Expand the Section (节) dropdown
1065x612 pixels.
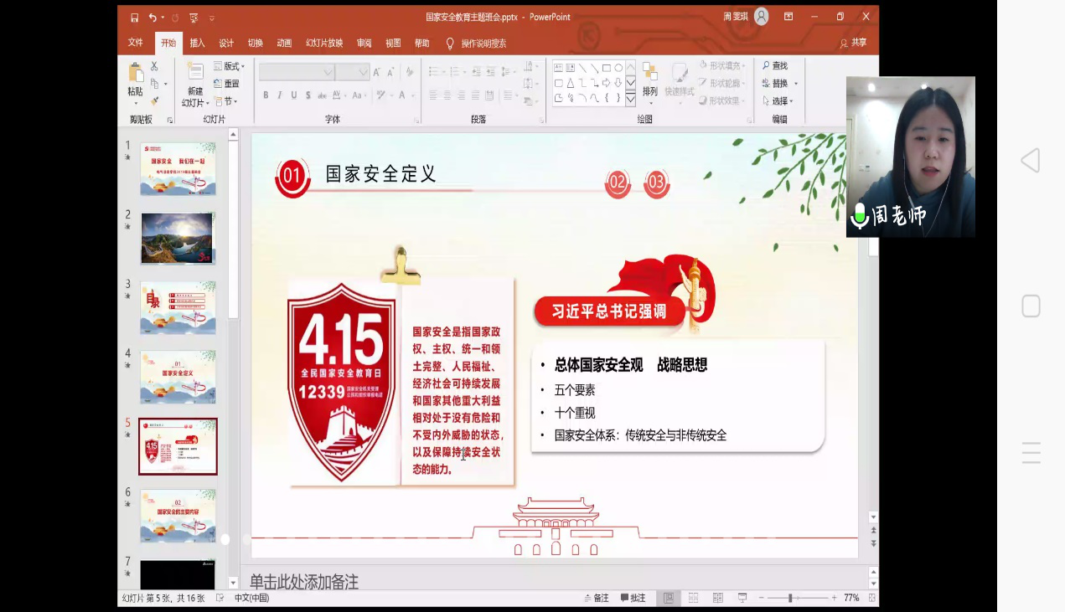227,101
